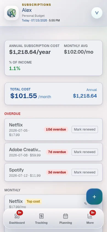Open the Spotify overdue entry
This screenshot has height=232, width=107.
point(54,172)
